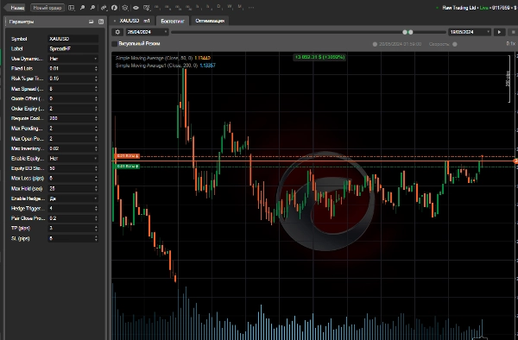The image size is (518, 340).
Task: Switch to the Оптимизация tab
Action: tap(210, 21)
